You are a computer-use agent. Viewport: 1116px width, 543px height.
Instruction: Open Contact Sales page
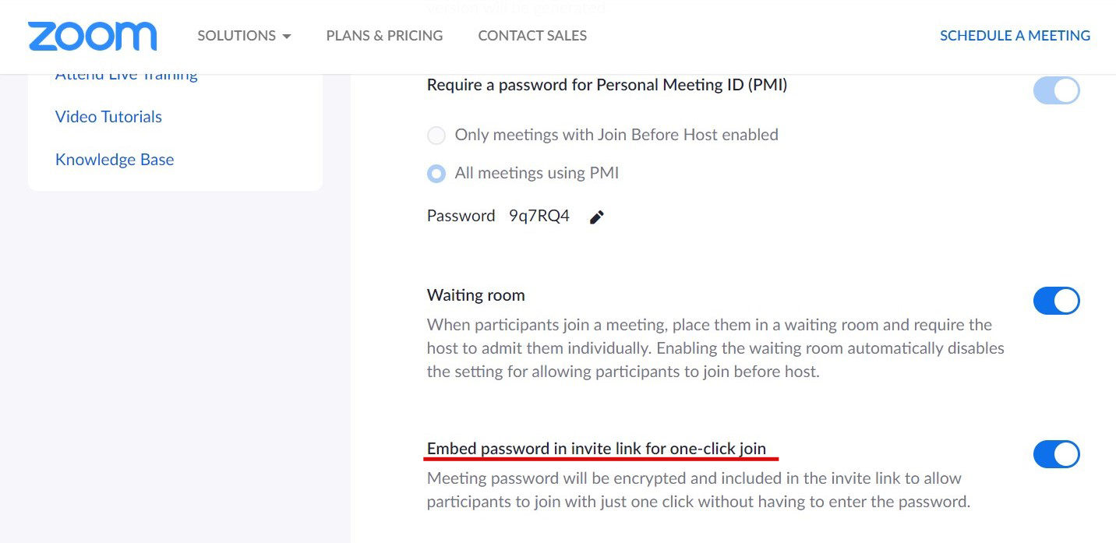pos(532,36)
